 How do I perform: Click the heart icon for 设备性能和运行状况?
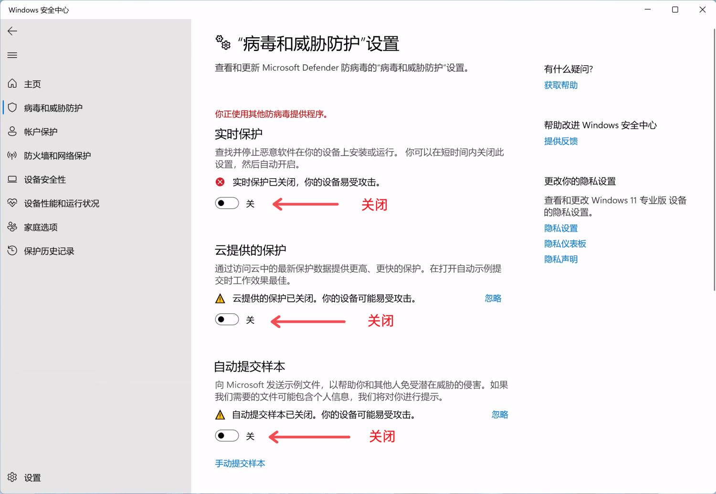[12, 203]
